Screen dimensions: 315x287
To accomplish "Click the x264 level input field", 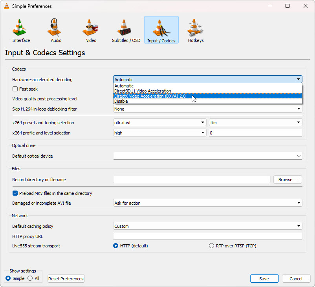I will [256, 133].
